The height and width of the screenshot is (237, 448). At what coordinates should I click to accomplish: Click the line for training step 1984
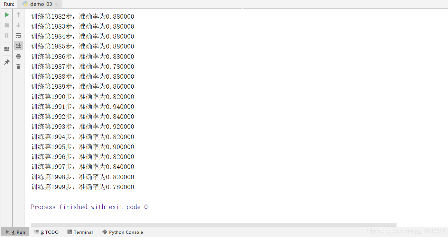point(83,36)
